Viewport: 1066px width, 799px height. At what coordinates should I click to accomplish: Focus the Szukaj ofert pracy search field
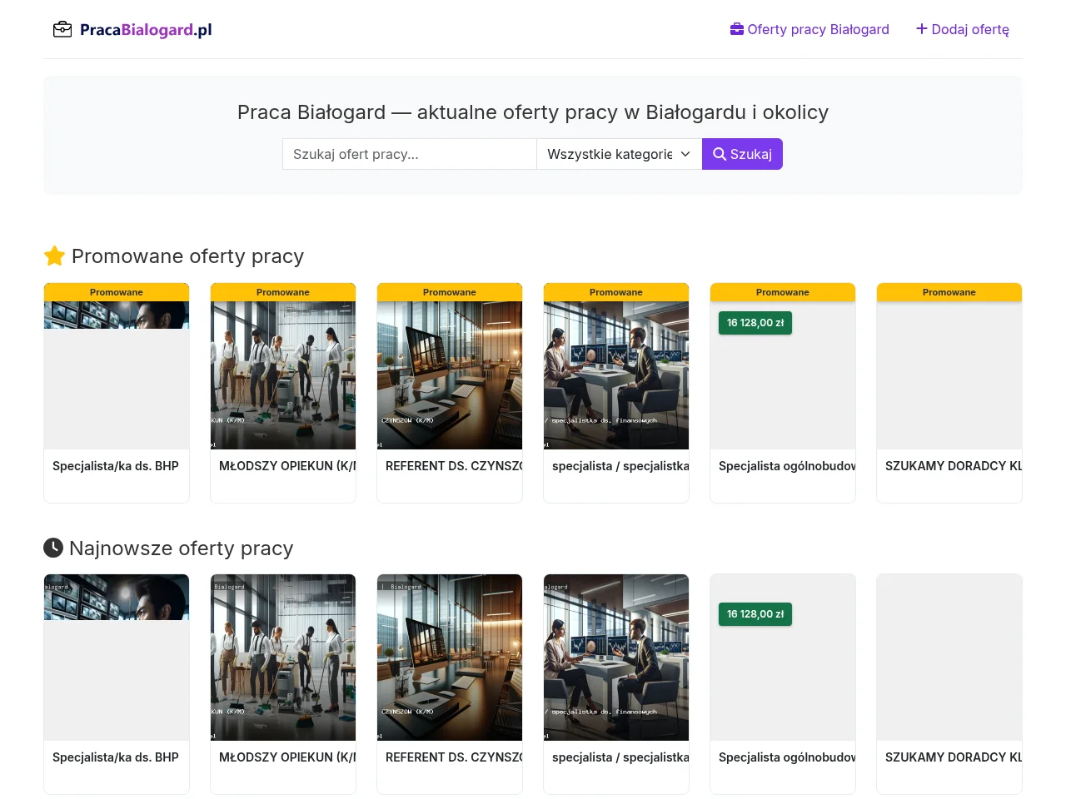pos(410,154)
